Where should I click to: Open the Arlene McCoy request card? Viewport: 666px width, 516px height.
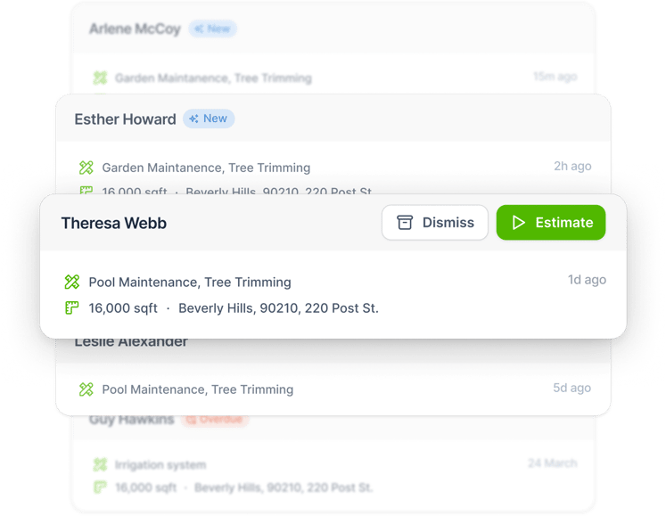click(333, 48)
